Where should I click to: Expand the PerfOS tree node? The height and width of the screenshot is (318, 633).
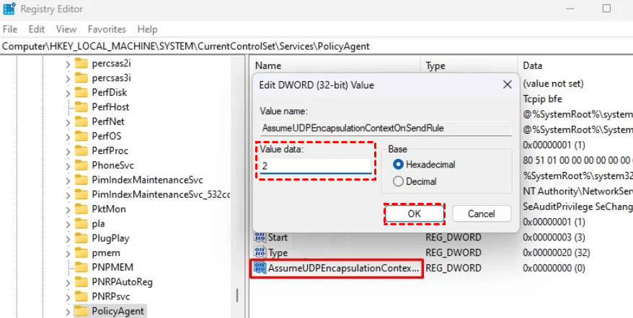click(x=68, y=136)
